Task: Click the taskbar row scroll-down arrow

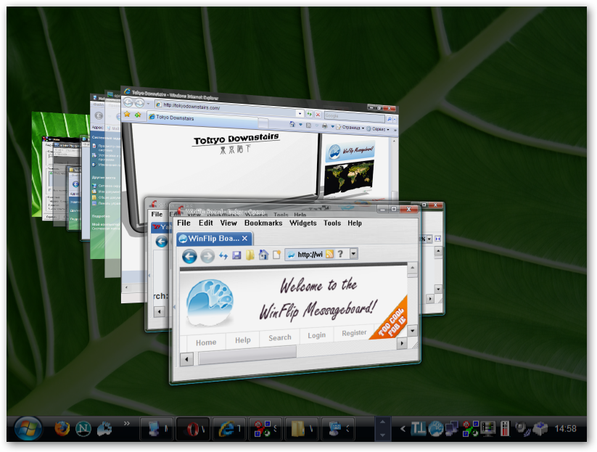Action: (382, 435)
